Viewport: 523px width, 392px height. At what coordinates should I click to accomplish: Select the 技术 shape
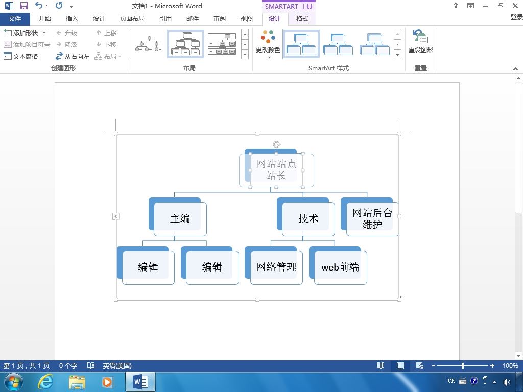308,218
